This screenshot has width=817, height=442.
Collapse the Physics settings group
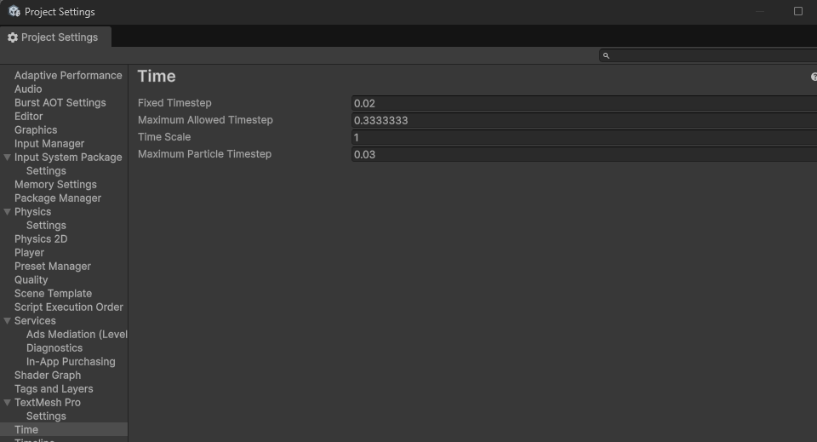(8, 212)
